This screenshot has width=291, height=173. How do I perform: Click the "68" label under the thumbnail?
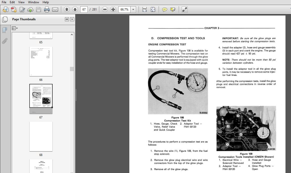tap(41, 155)
